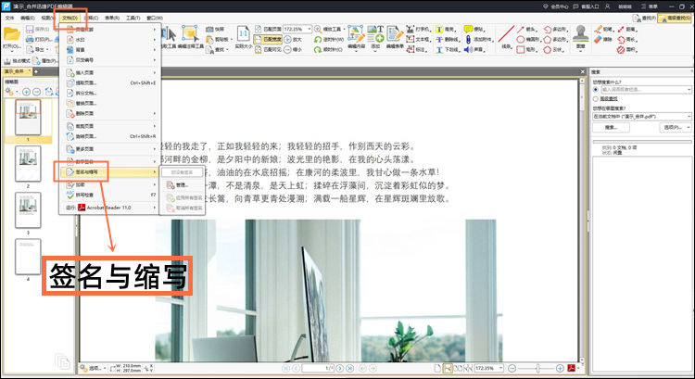
Task: Click the Actual Size 1:1 icon
Action: tap(244, 34)
